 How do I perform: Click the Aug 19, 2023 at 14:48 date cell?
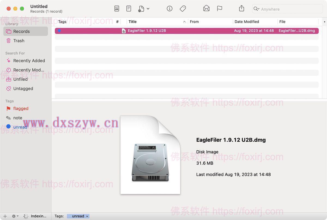(x=254, y=31)
